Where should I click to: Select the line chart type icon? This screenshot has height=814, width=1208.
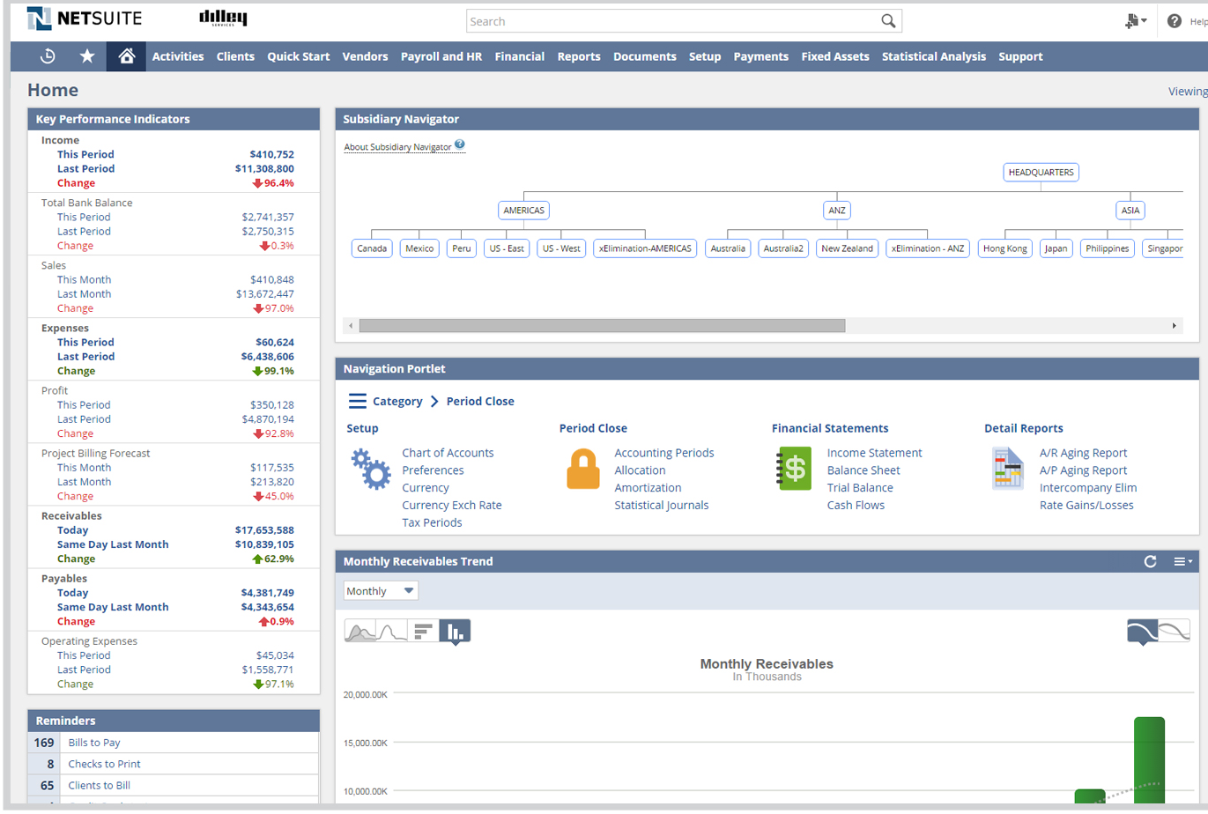point(392,631)
